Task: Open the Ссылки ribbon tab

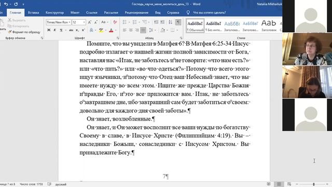Action: tap(92, 12)
